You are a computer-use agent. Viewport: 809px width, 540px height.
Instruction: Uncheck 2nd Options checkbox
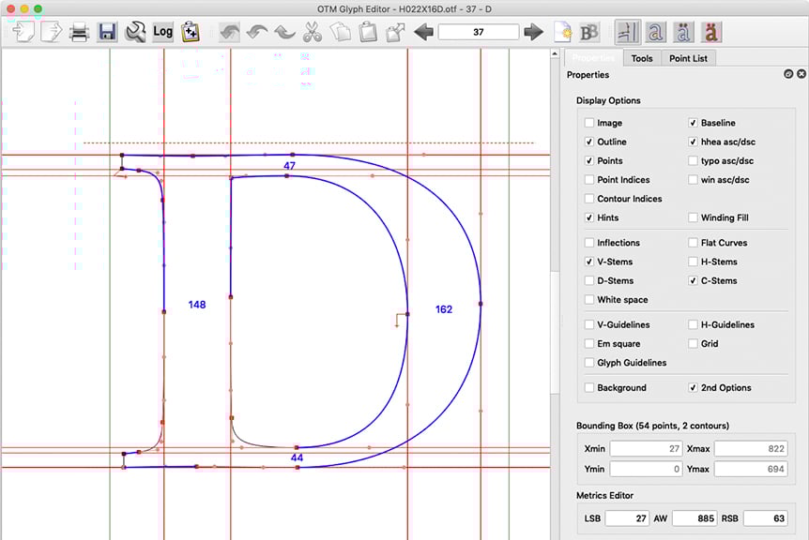tap(693, 387)
